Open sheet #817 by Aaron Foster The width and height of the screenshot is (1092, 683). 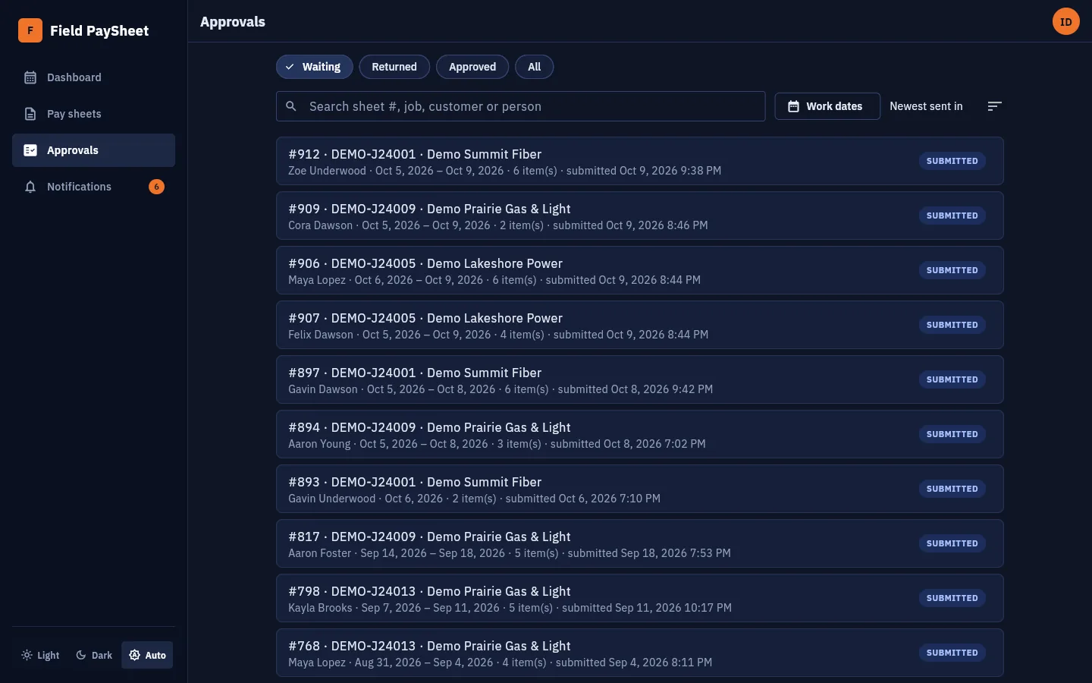click(x=640, y=543)
